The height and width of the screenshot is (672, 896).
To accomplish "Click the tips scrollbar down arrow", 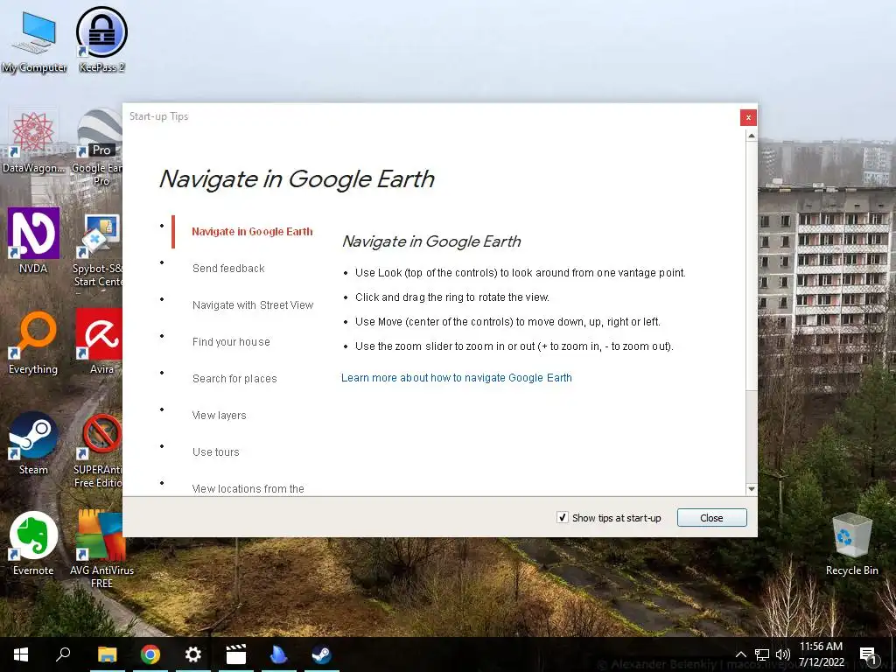I will [x=752, y=489].
